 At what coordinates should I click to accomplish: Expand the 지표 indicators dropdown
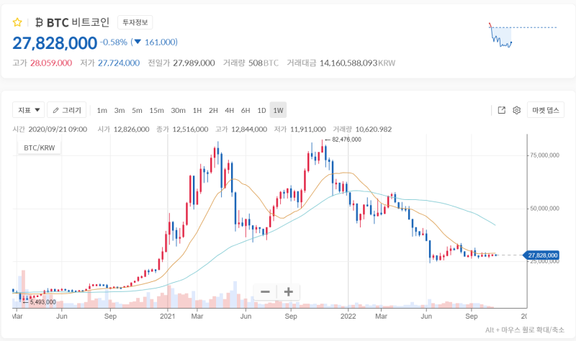pyautogui.click(x=29, y=110)
